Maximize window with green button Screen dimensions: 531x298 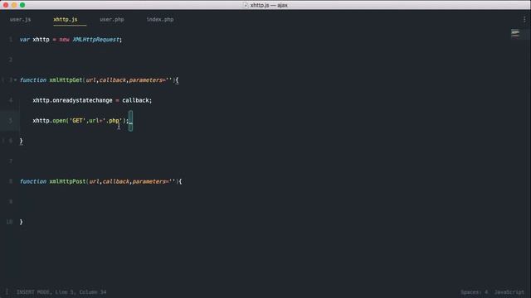click(x=22, y=5)
